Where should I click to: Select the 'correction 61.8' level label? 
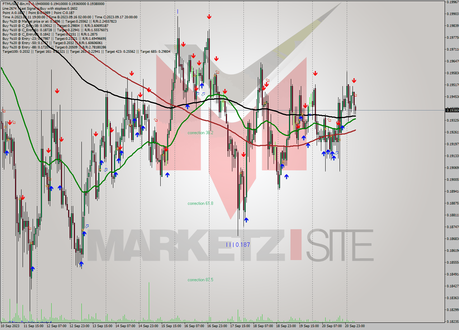[200, 203]
